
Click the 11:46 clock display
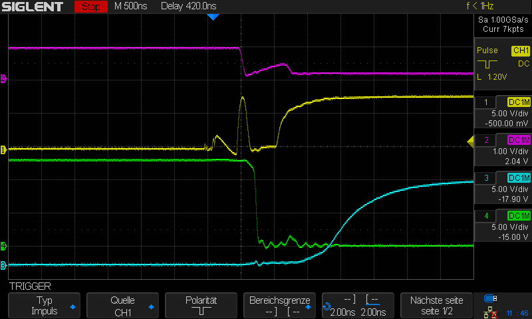click(517, 313)
